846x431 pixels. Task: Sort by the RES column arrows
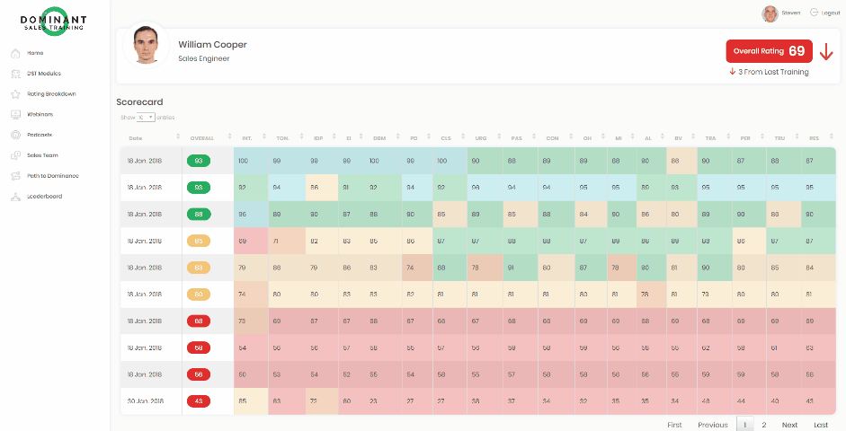click(x=832, y=137)
